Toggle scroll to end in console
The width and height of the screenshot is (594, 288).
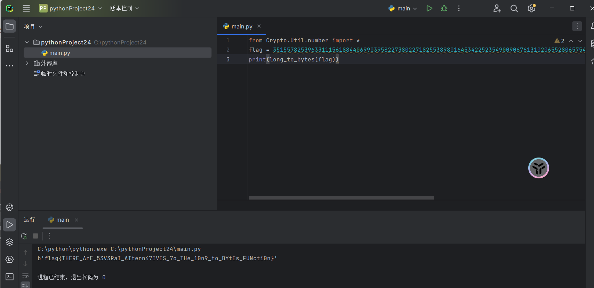[25, 285]
